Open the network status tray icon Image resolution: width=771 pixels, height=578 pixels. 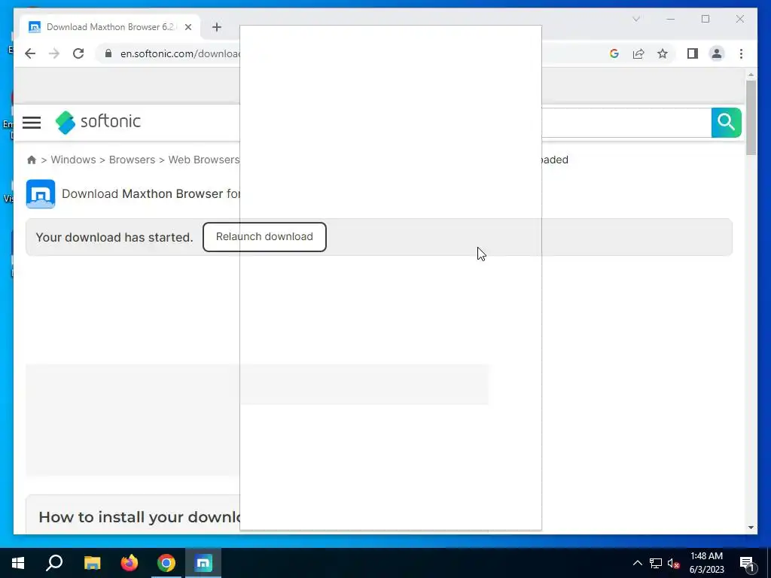(x=656, y=563)
